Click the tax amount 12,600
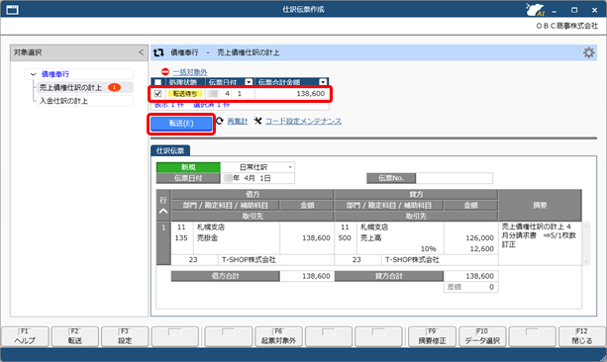 (481, 248)
